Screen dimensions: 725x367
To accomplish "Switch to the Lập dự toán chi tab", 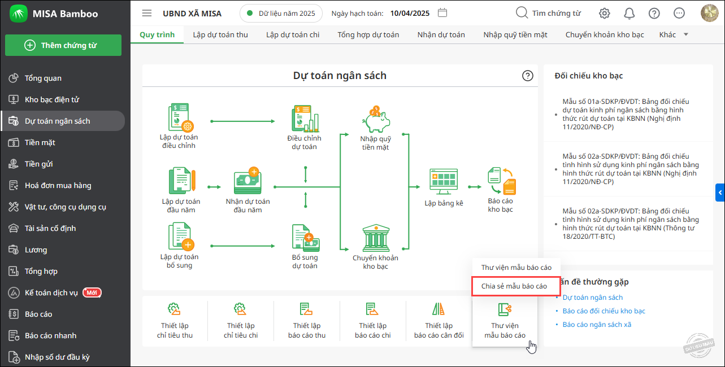I will [x=293, y=34].
